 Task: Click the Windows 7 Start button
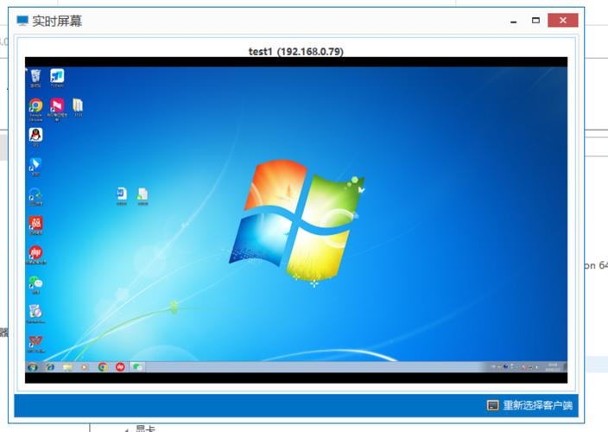pos(32,367)
